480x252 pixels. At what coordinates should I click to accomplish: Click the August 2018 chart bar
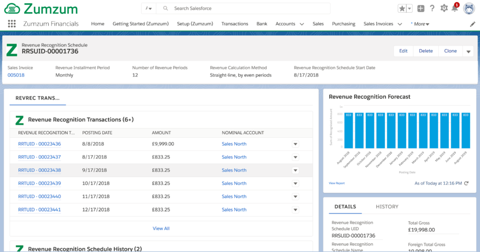pos(349,131)
